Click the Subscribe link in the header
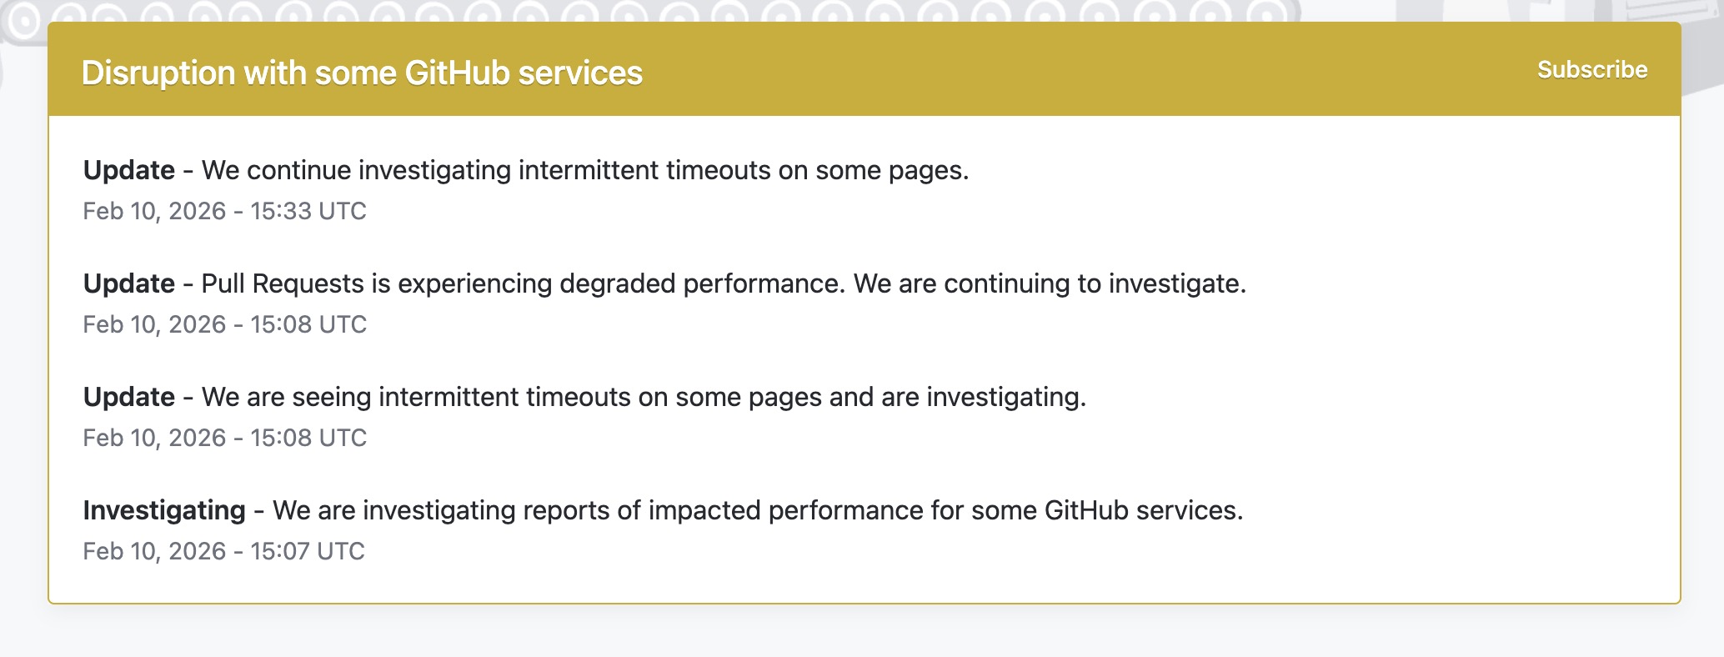Screen dimensions: 1724x657 pyautogui.click(x=1591, y=70)
